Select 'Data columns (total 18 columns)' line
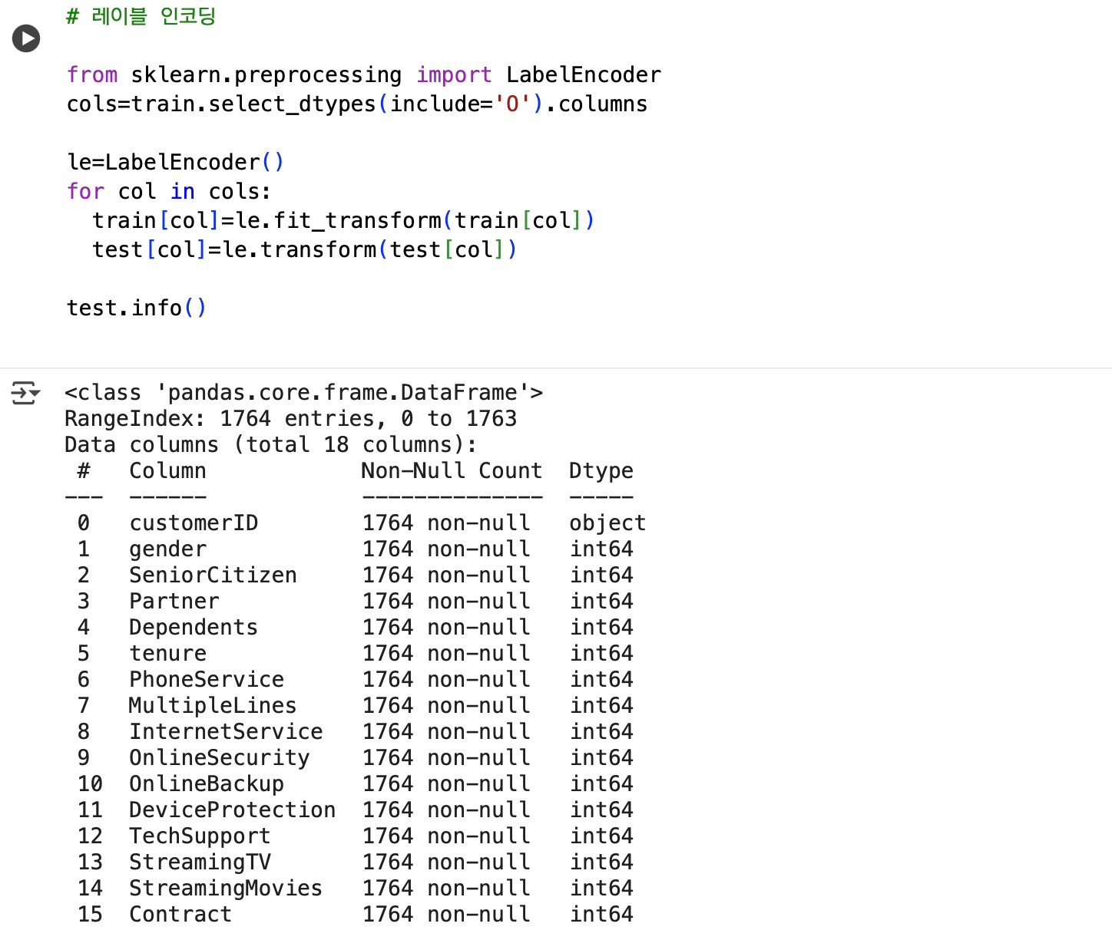 [x=271, y=445]
